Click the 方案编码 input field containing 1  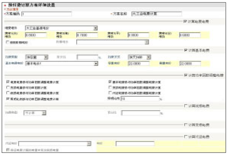click(47, 14)
